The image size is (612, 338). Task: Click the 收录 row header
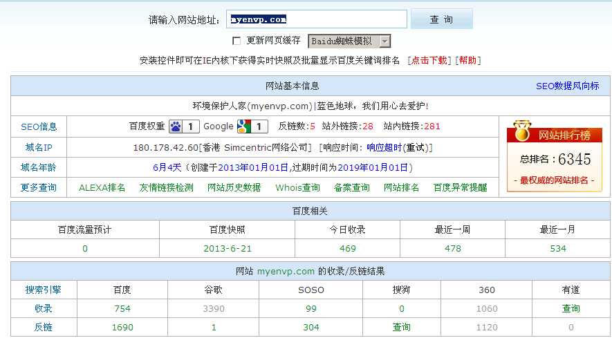tap(44, 309)
